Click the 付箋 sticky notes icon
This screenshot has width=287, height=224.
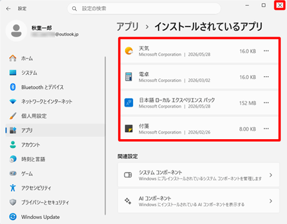(x=129, y=129)
